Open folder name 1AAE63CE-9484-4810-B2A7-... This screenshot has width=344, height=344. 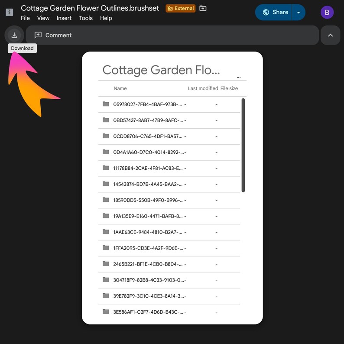click(148, 232)
